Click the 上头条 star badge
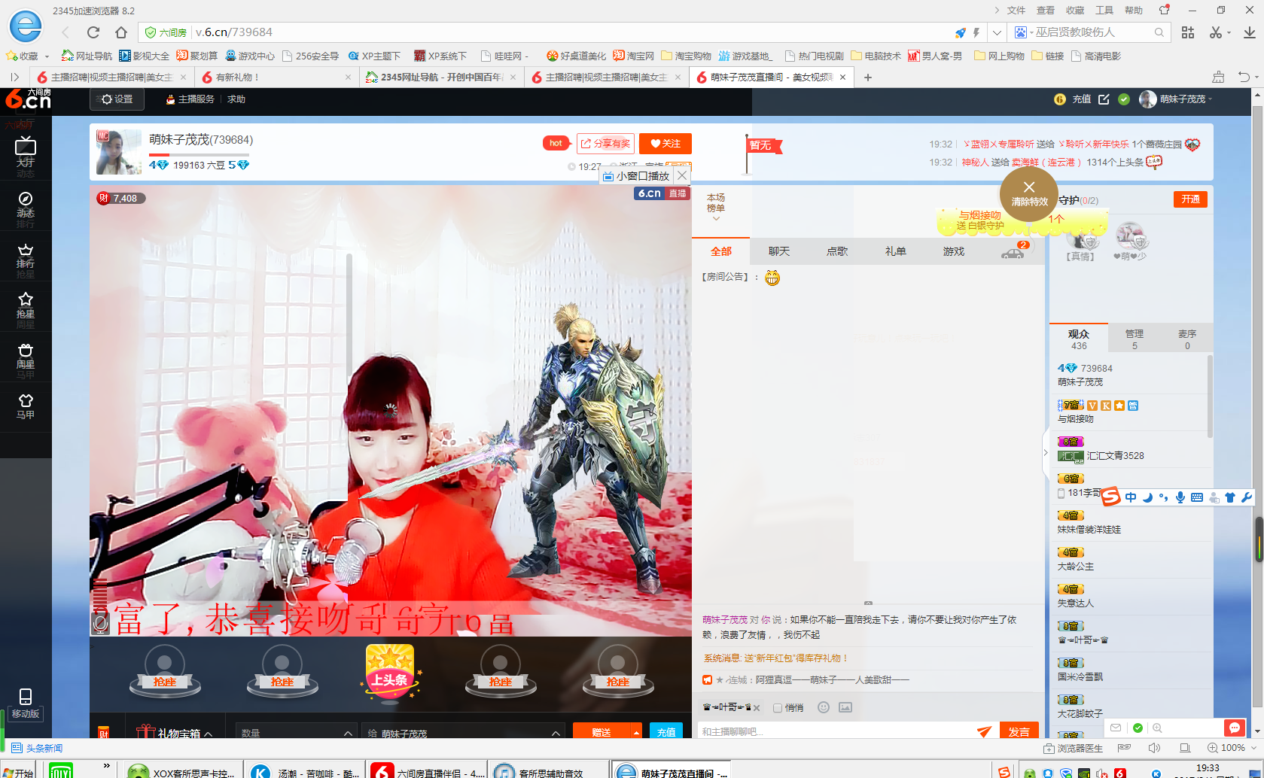This screenshot has height=778, width=1264. [390, 673]
